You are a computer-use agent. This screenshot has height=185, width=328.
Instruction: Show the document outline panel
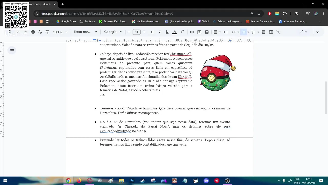12,50
